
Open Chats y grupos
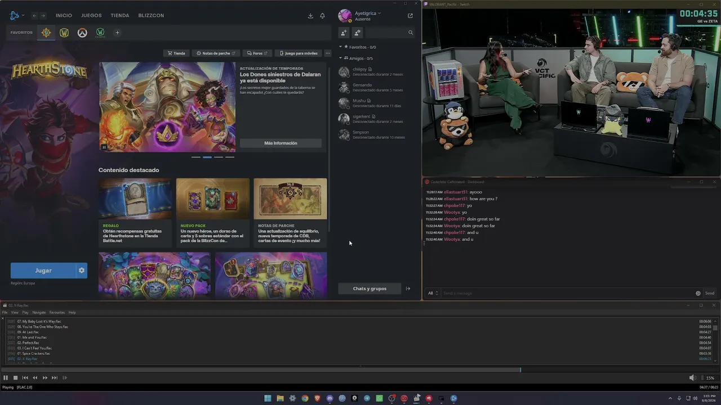pos(370,289)
